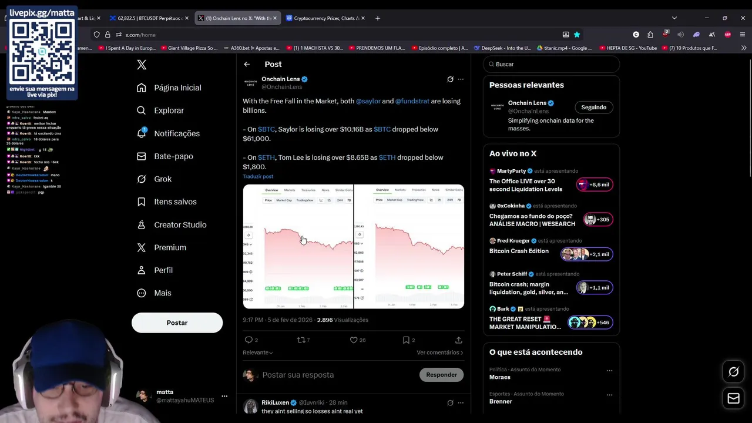Open the floating messages button
Viewport: 752px width, 423px height.
(x=734, y=399)
